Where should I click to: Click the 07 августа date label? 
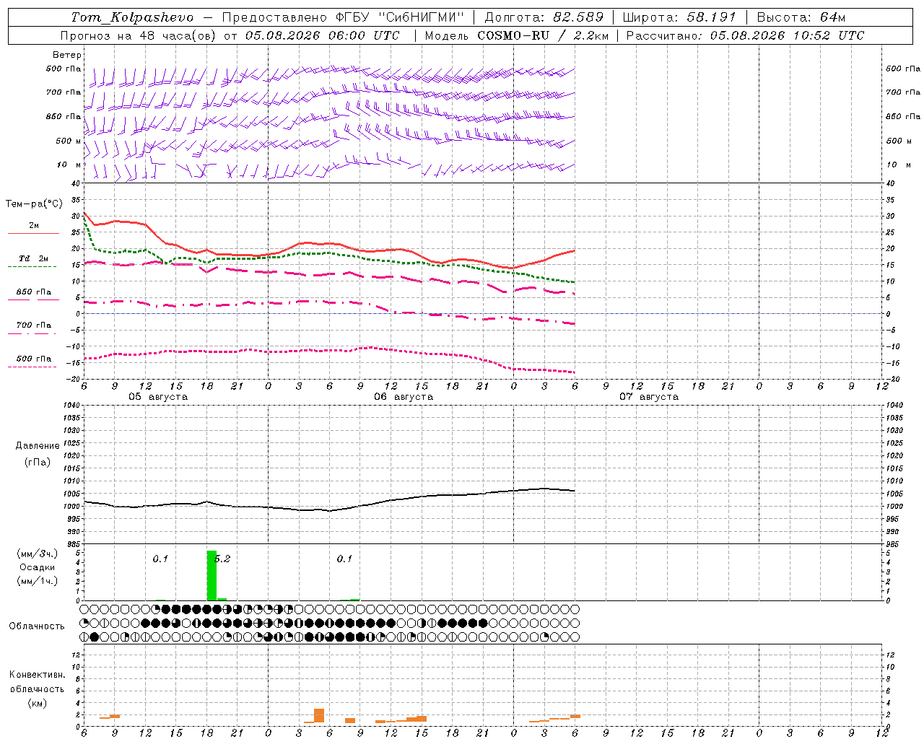649,397
